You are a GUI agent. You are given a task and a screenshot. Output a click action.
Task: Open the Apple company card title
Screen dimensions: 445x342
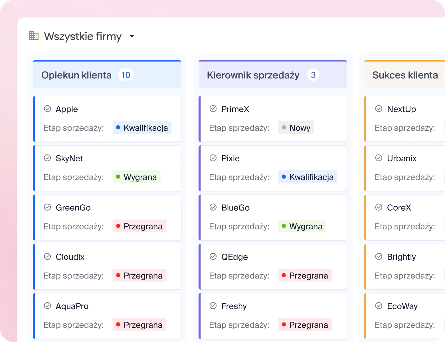(x=67, y=109)
